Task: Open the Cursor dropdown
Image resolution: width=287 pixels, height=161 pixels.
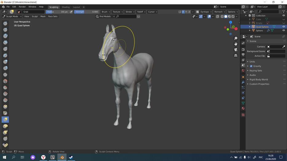Action: (x=153, y=12)
